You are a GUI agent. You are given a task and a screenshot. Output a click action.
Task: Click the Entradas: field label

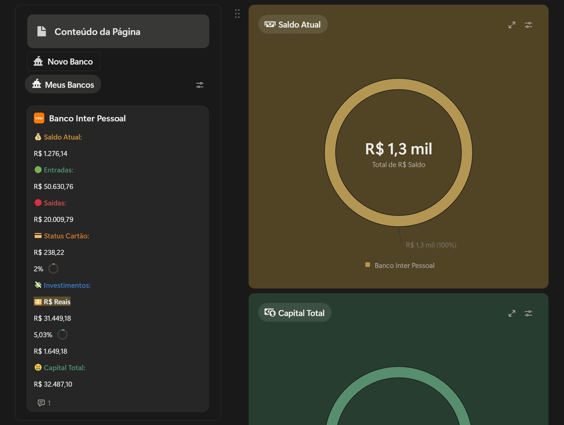58,170
